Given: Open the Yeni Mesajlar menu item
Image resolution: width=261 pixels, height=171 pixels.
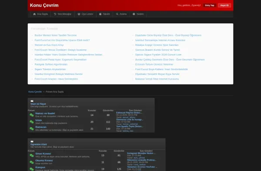Looking at the screenshot, I should 62,14.
